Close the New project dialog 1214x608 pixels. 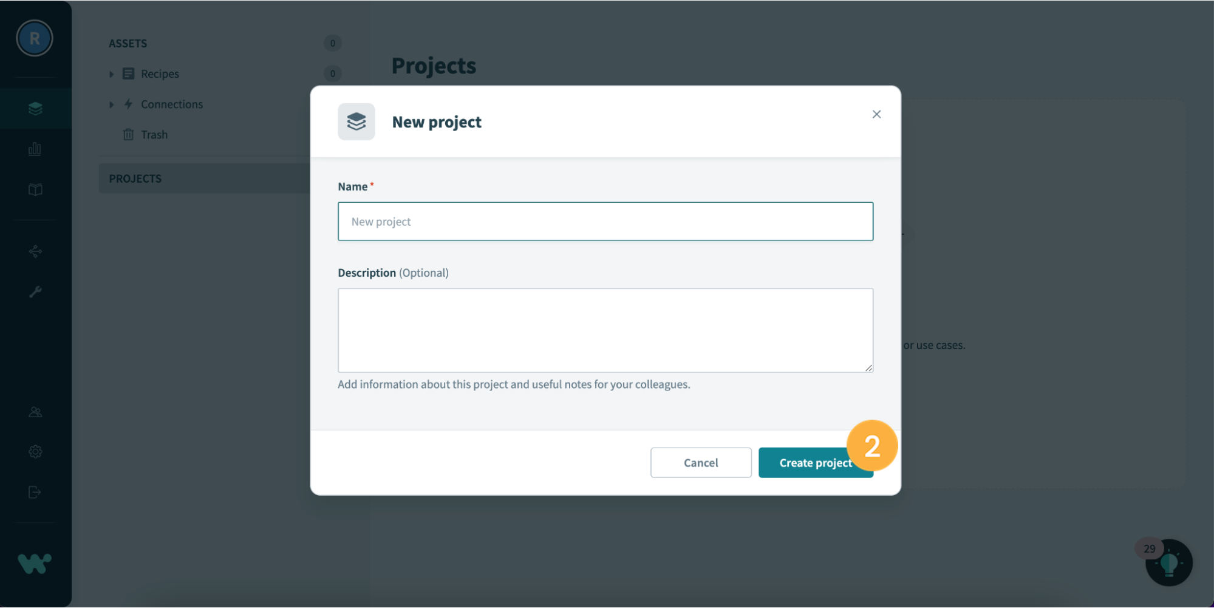coord(876,114)
